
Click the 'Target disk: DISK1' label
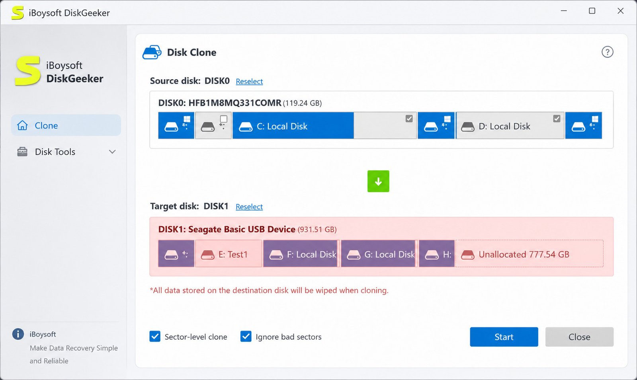(x=190, y=206)
